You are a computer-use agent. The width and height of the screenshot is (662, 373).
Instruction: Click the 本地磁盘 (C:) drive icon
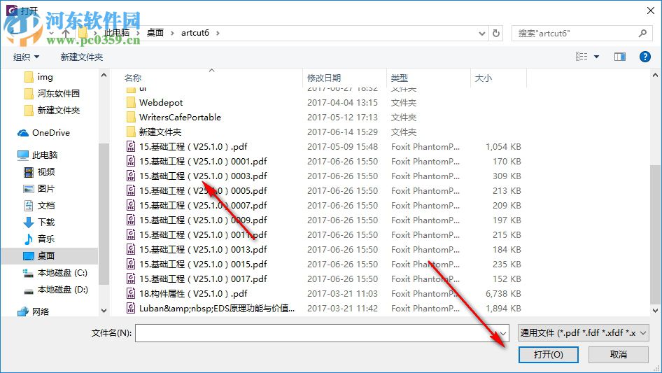tap(28, 274)
